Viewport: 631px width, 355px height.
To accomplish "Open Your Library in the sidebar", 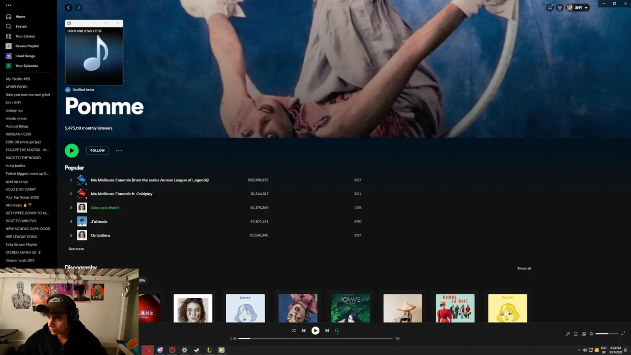I will click(x=20, y=36).
